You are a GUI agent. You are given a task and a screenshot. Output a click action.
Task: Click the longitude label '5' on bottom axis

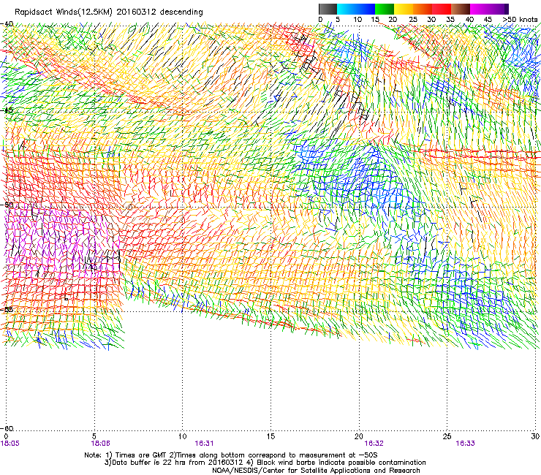point(94,436)
